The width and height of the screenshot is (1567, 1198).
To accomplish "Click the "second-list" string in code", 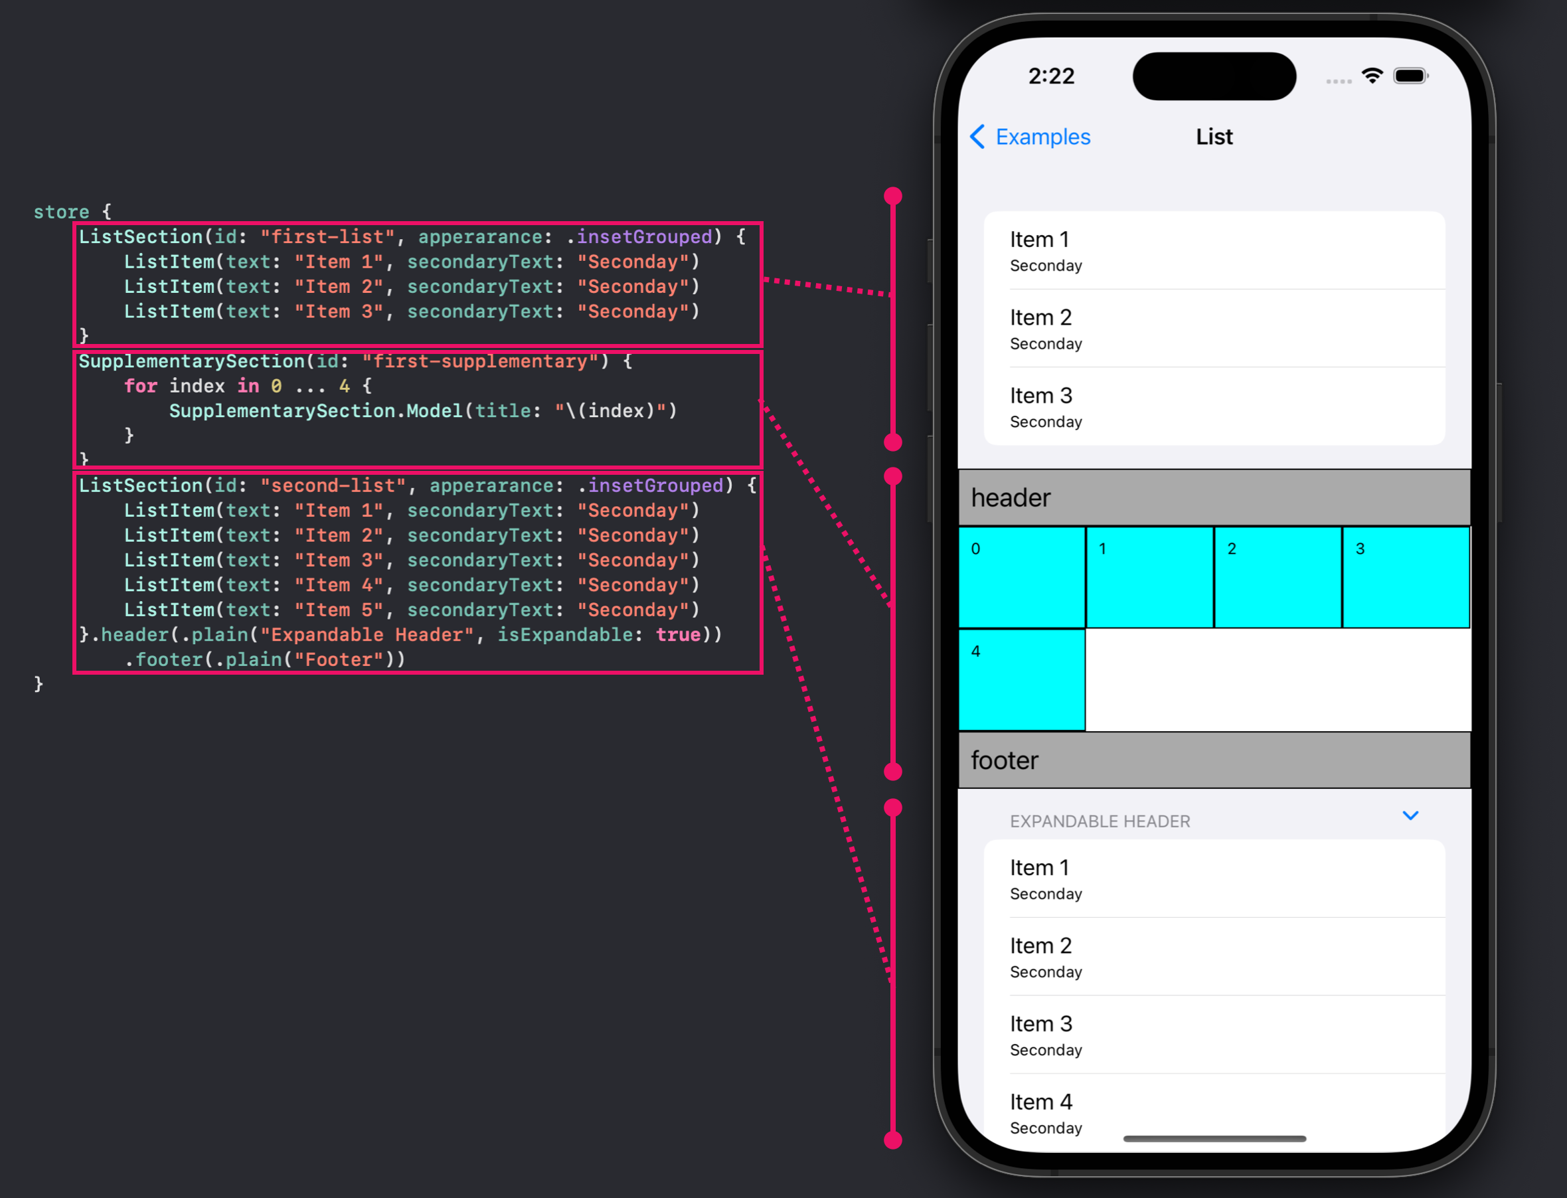I will [x=333, y=485].
